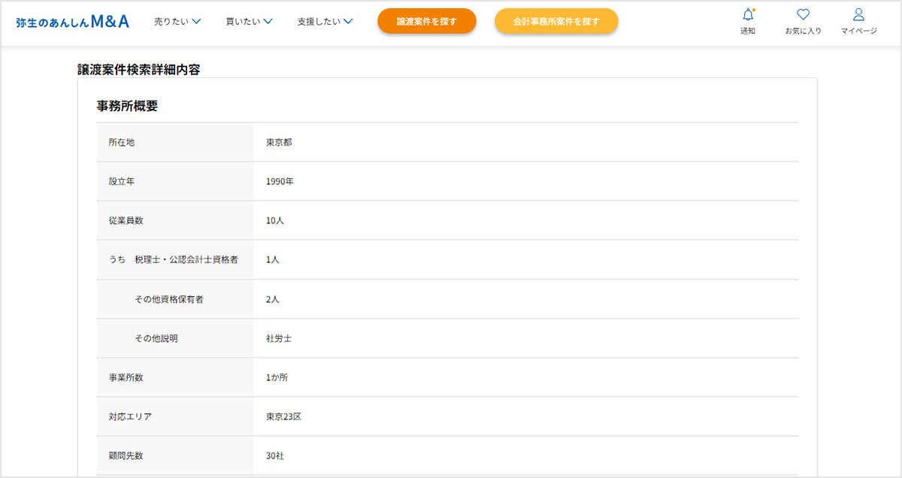
Task: Click the 弥生のあんしんM&A logo
Action: click(x=72, y=22)
